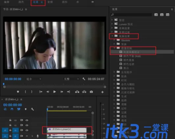Toggle the V1 source patch button
The width and height of the screenshot is (175, 139).
pos(5,130)
